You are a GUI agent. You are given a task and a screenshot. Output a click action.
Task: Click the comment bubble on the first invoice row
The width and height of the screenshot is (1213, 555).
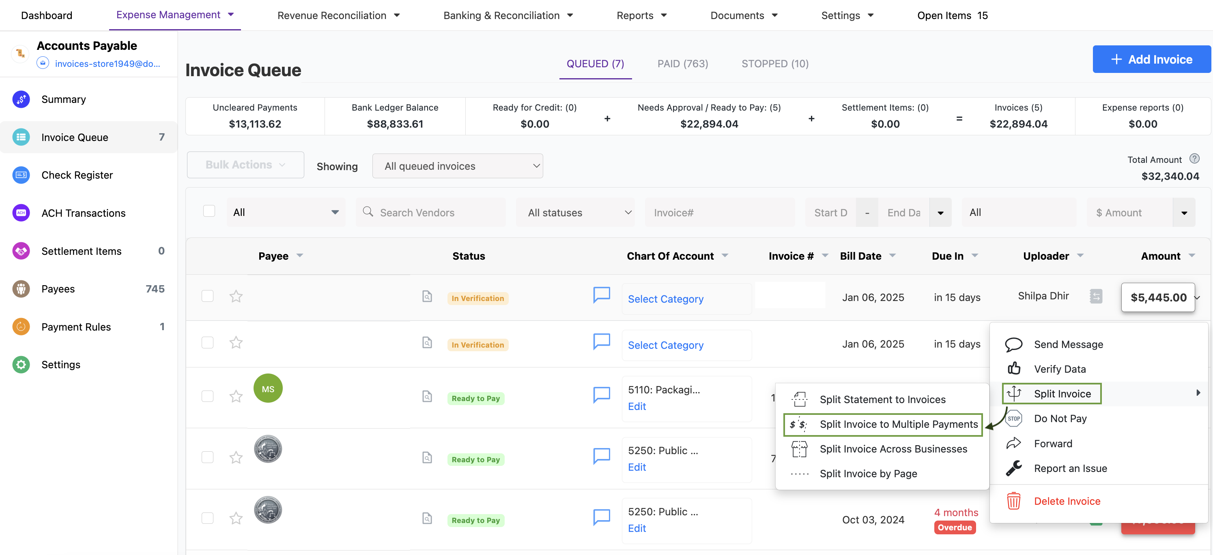pyautogui.click(x=601, y=295)
